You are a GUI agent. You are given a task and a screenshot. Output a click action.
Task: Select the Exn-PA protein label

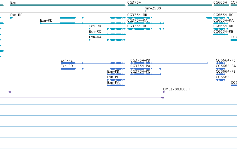click(113, 83)
